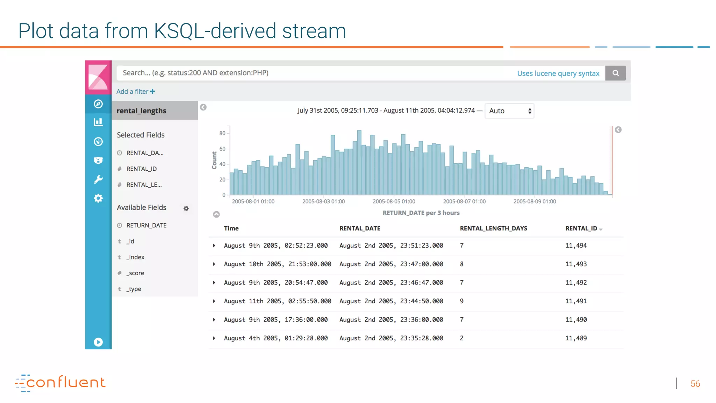Click the histogram bar area

(421, 163)
